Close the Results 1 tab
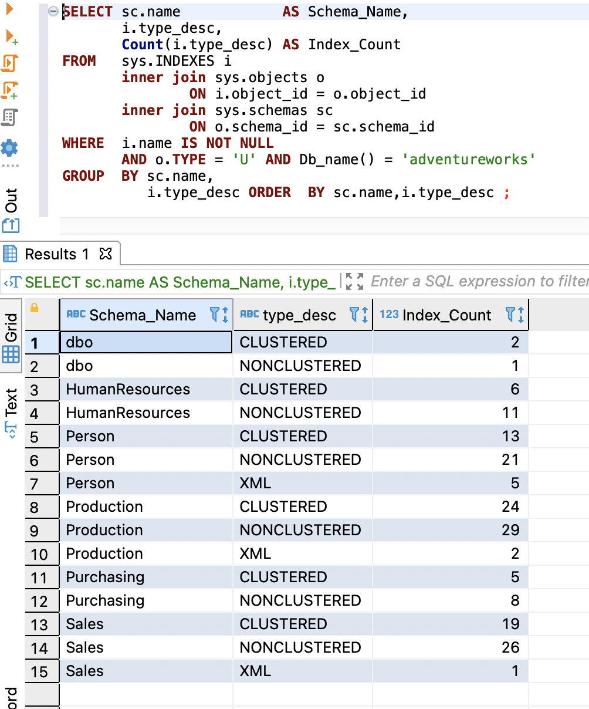589x709 pixels. [x=106, y=254]
